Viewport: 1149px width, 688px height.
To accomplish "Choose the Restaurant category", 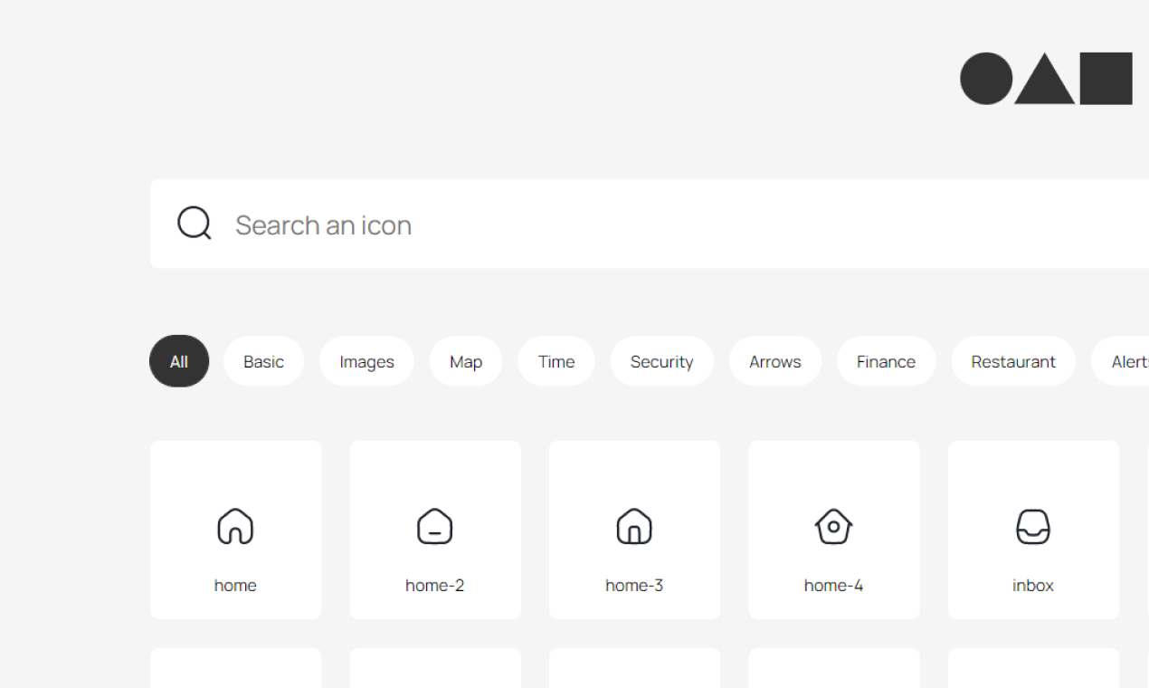I will (x=1013, y=361).
